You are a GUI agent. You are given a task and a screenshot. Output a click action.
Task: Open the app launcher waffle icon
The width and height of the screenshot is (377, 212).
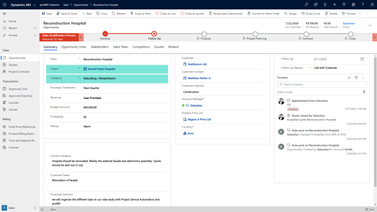click(5, 4)
